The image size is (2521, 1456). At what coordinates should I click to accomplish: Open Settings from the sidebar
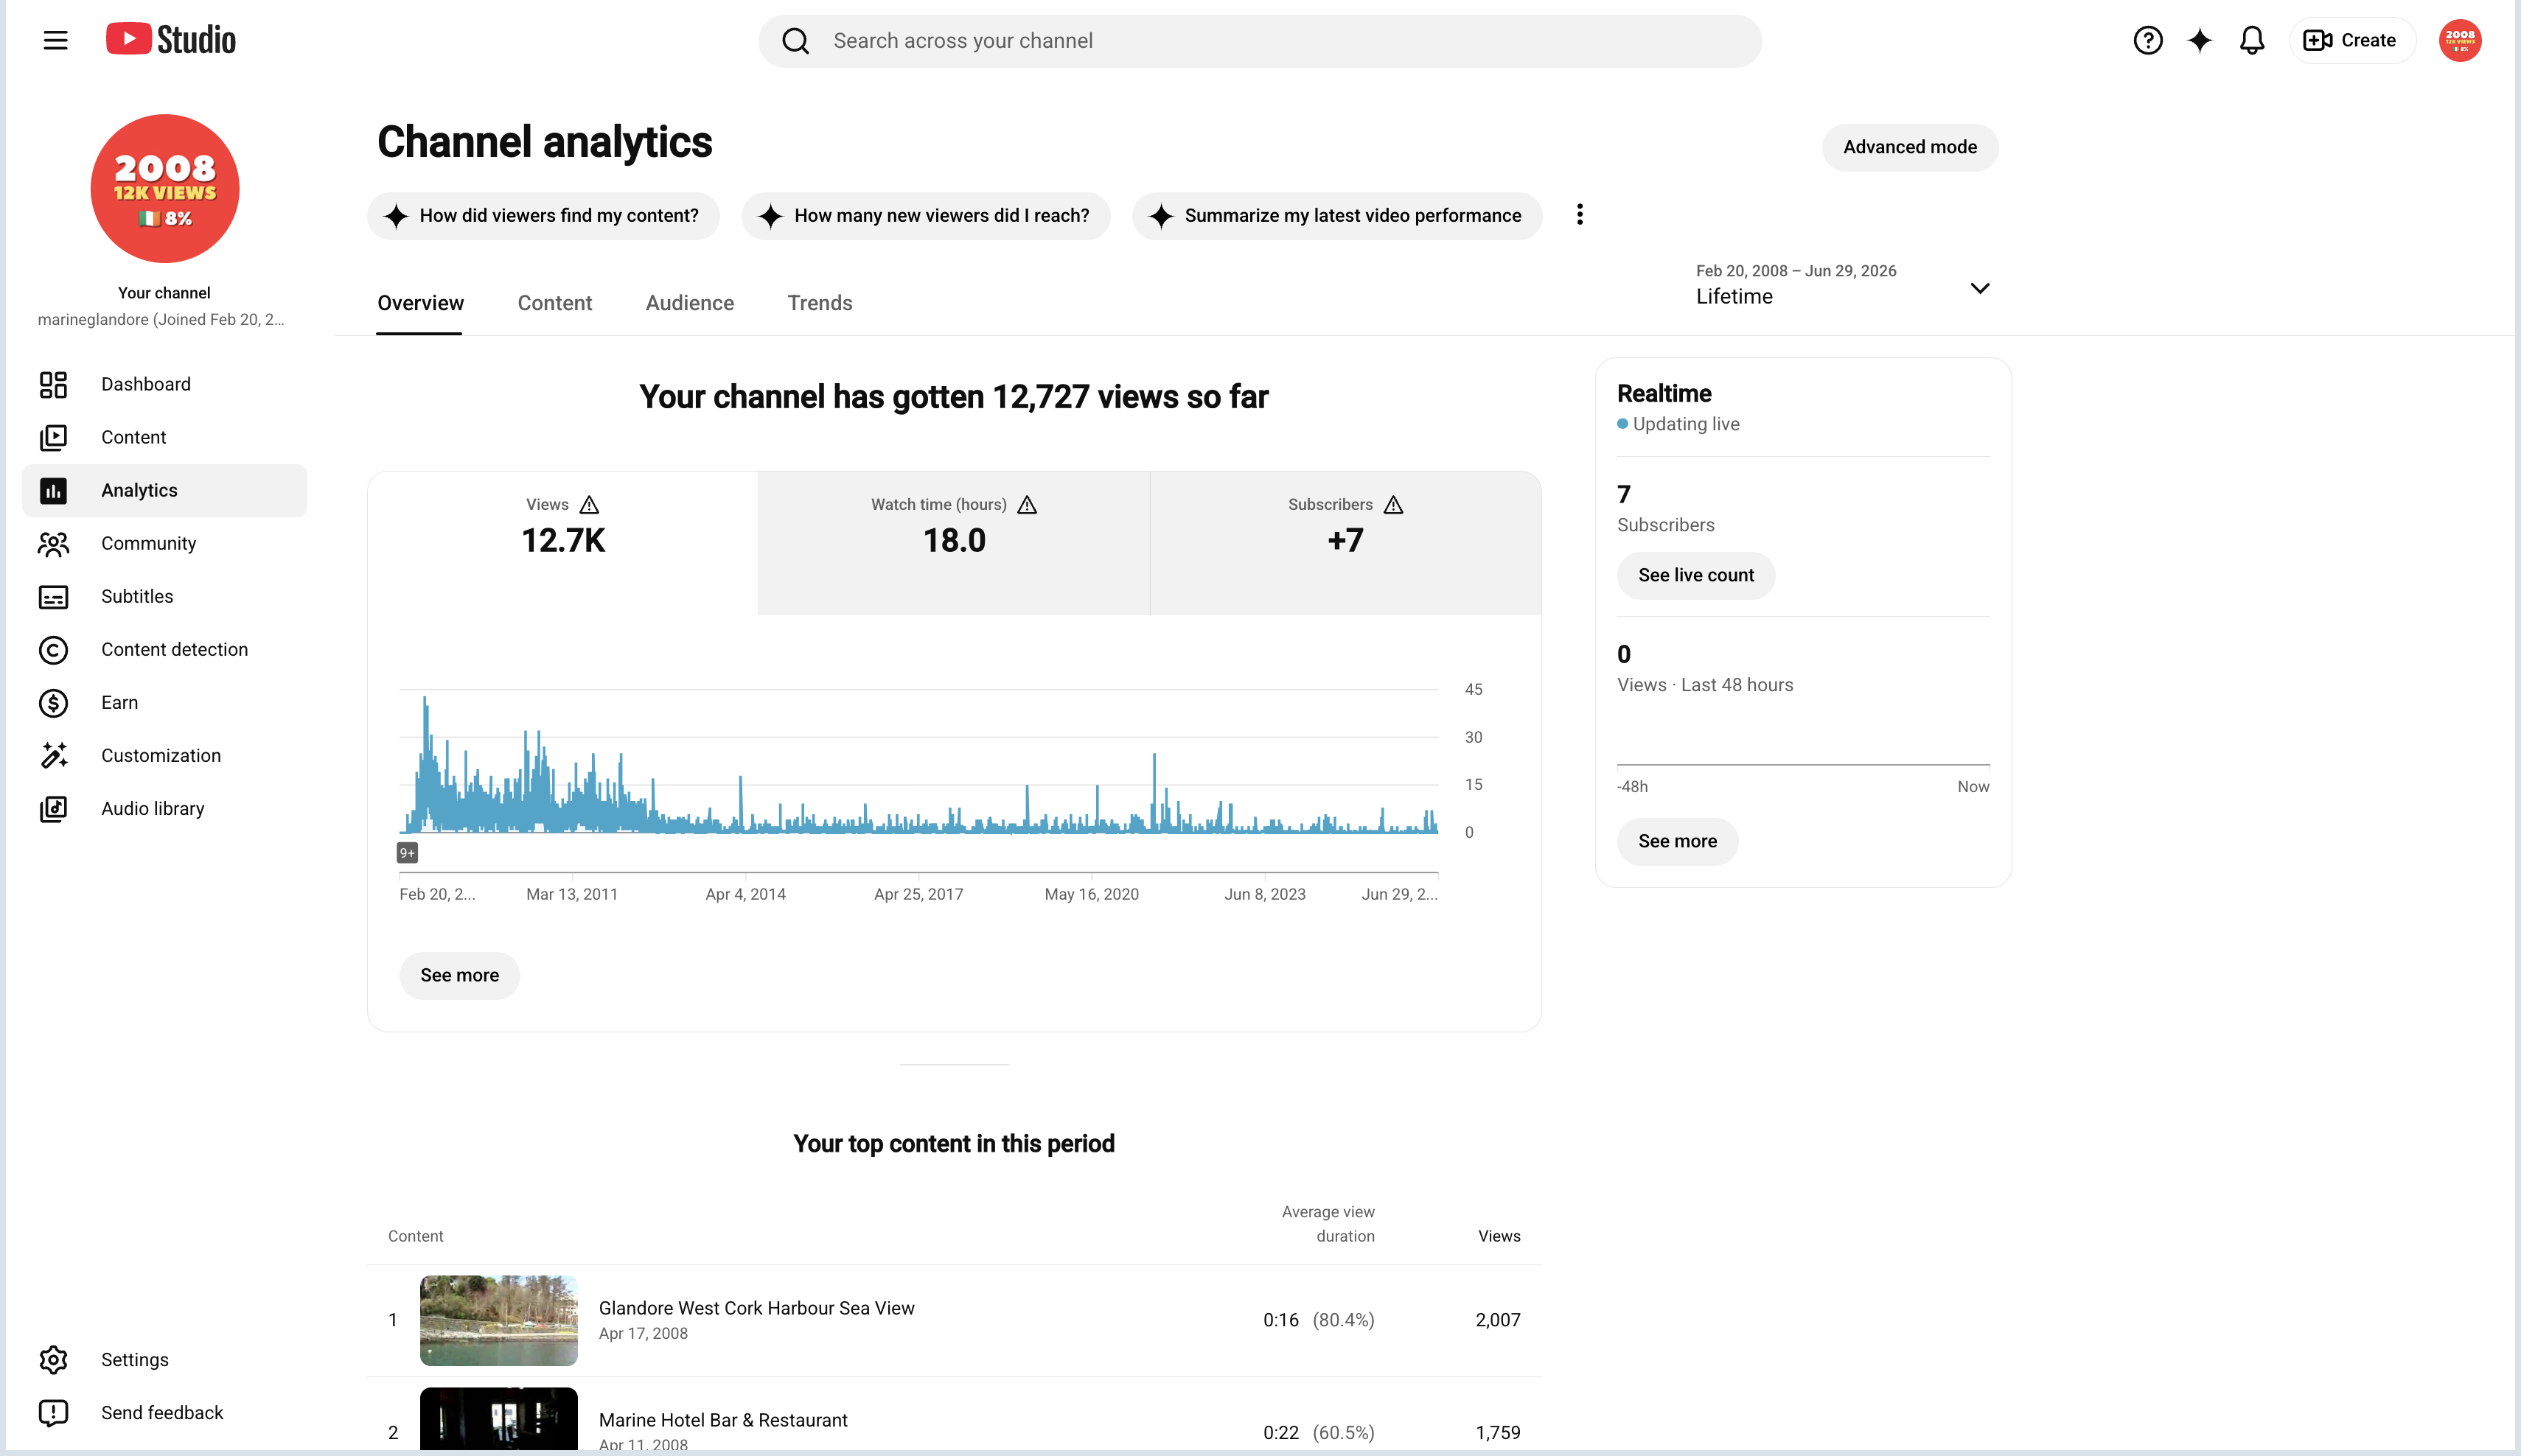[165, 1359]
